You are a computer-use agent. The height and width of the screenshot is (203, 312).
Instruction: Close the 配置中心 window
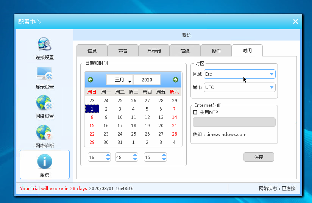click(295, 22)
